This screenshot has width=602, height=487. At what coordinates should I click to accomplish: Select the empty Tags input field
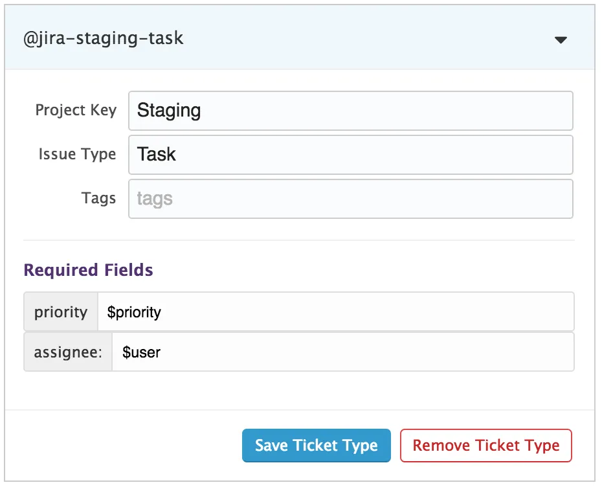click(x=351, y=199)
